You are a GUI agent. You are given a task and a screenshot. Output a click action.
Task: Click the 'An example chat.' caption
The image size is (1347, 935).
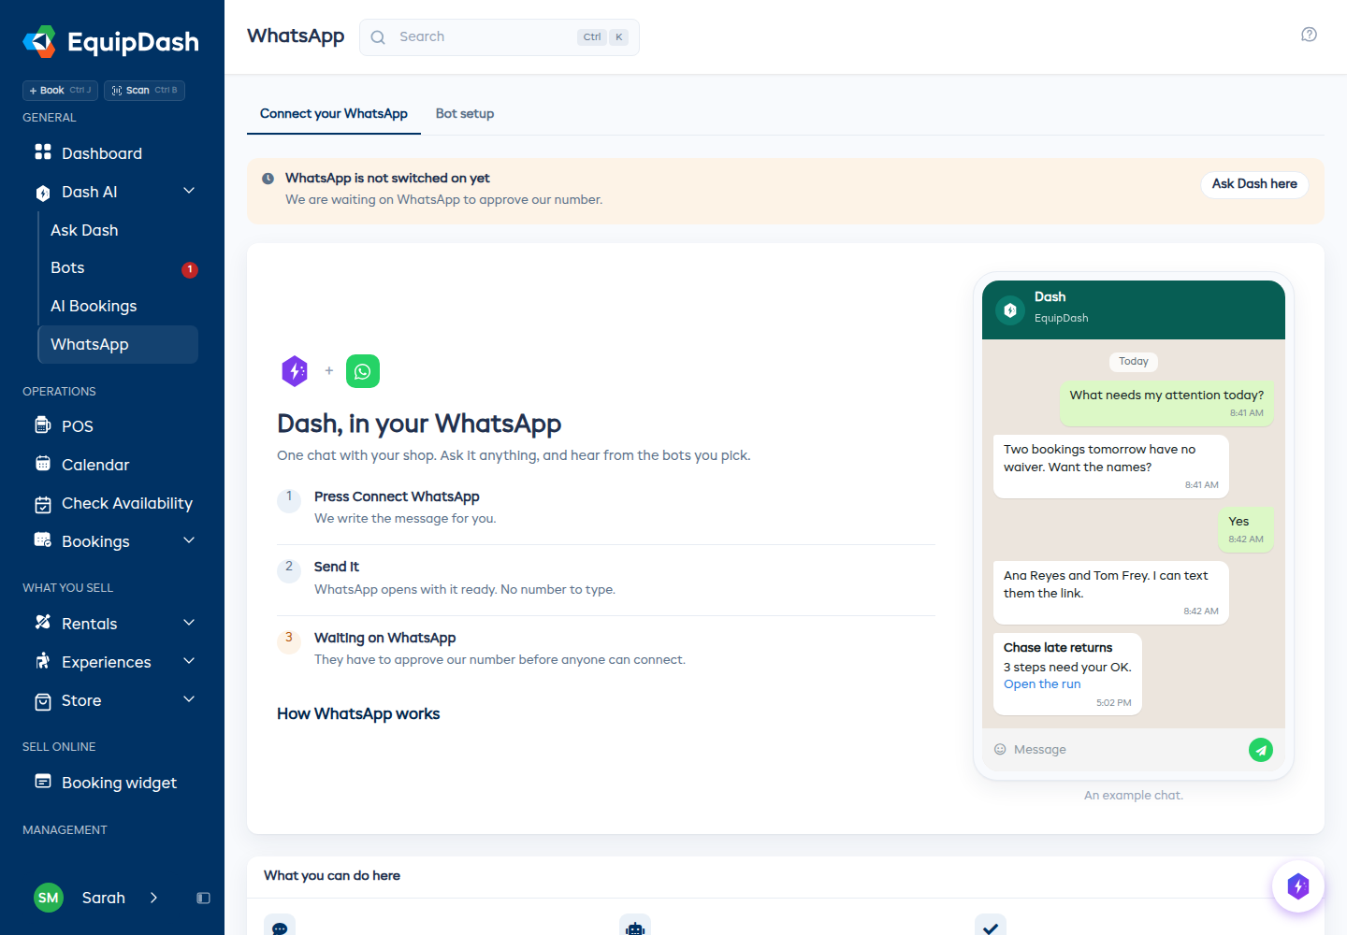coord(1134,796)
